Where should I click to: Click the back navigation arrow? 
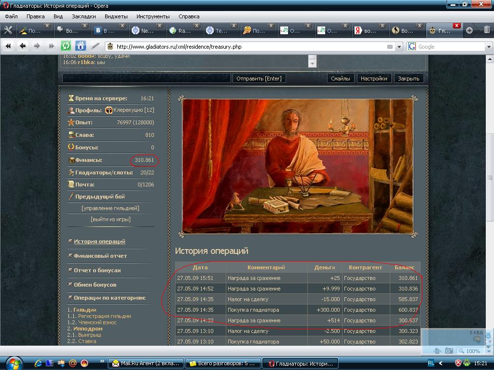coord(22,46)
